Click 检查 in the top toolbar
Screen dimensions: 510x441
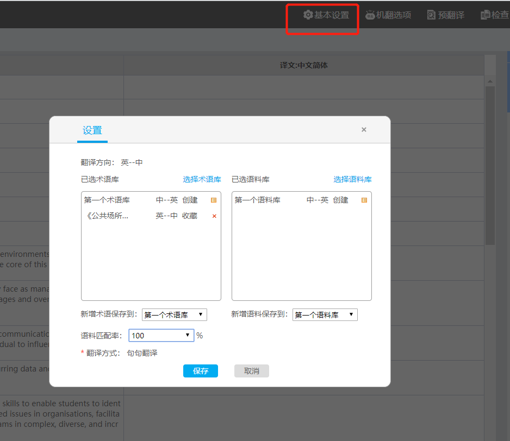[x=495, y=15]
